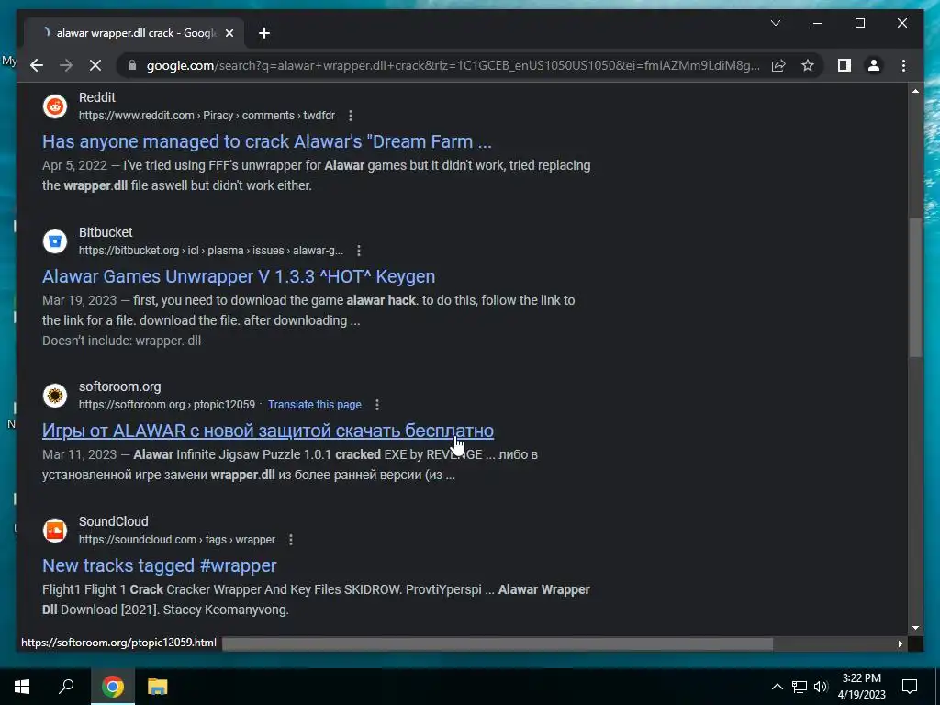Click the Chrome taskbar icon
The height and width of the screenshot is (705, 940).
pos(112,687)
